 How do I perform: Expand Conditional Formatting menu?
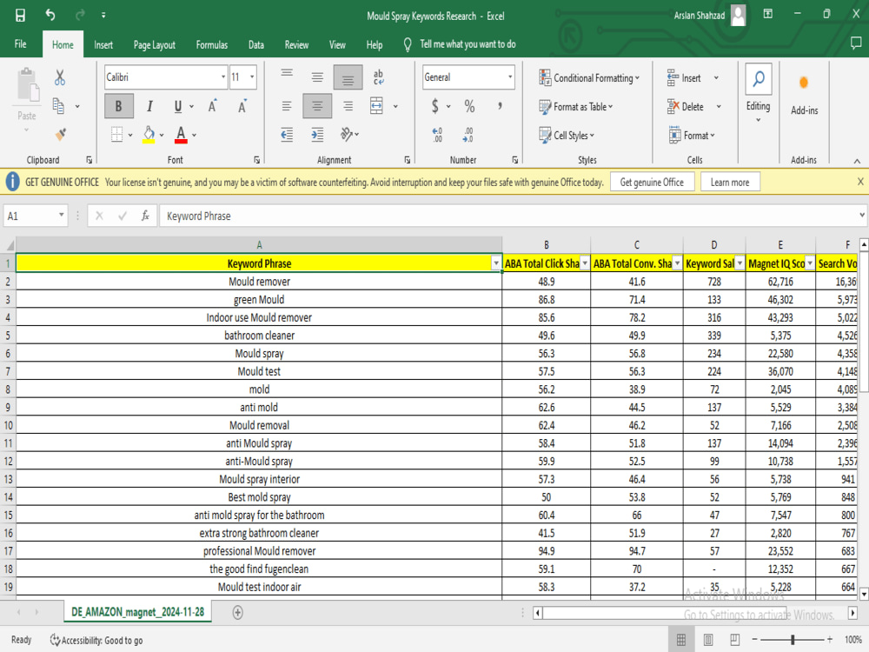589,77
